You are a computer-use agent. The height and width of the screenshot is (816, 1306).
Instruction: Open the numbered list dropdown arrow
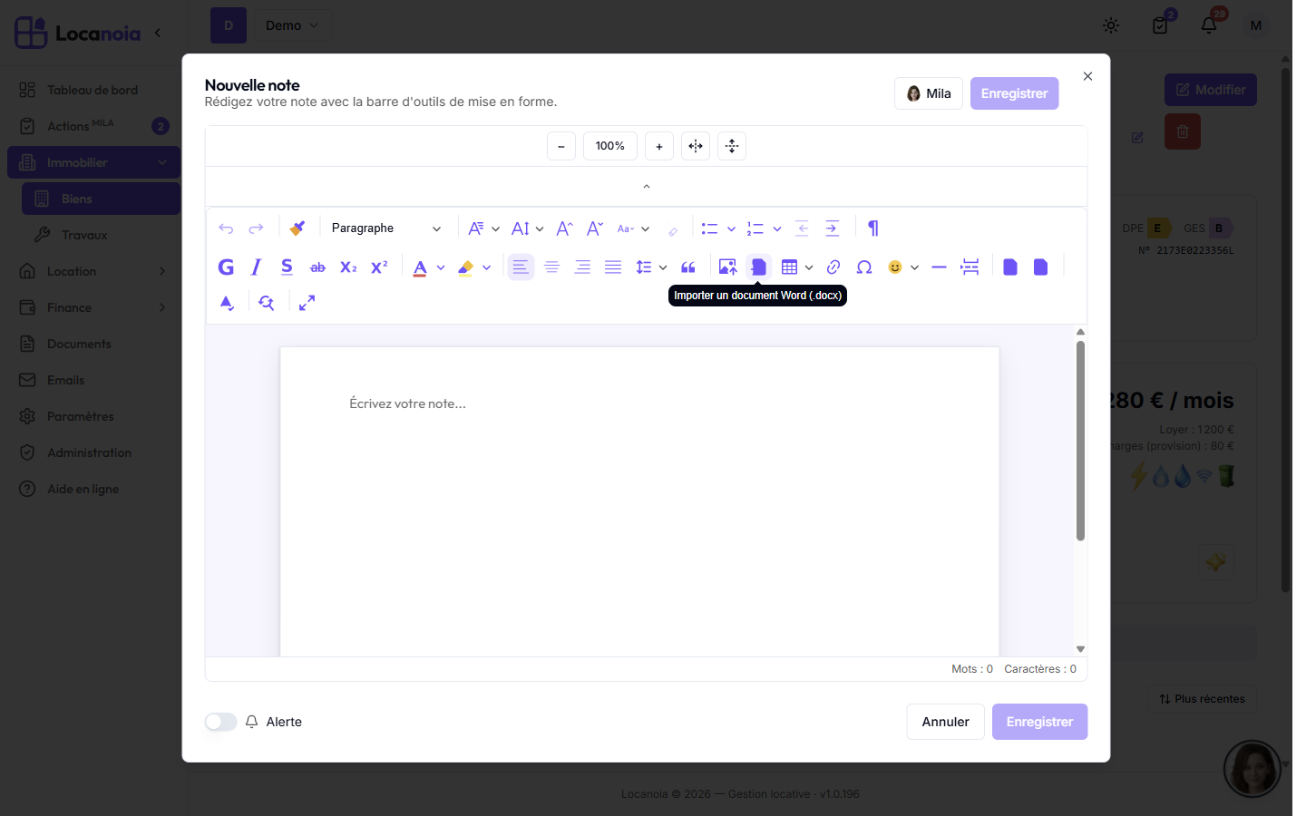point(777,228)
